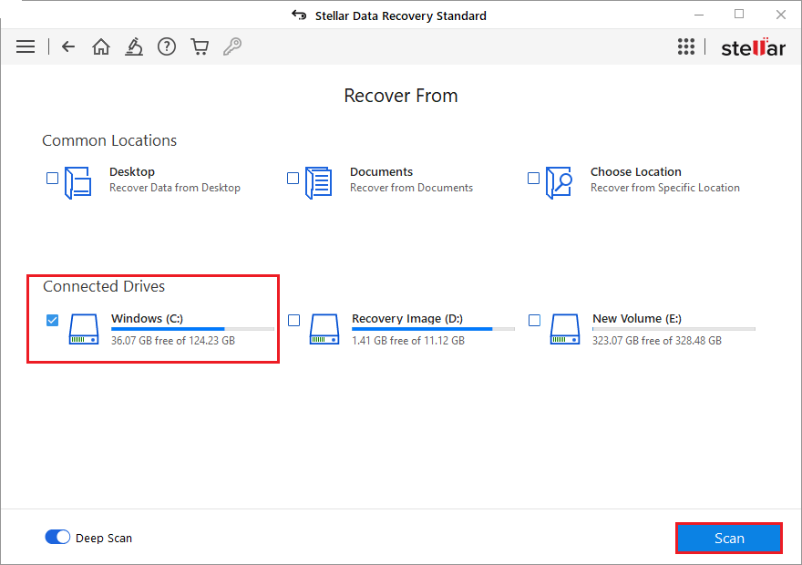Click the 'Recovery Image (D:)' drive name

click(x=407, y=319)
